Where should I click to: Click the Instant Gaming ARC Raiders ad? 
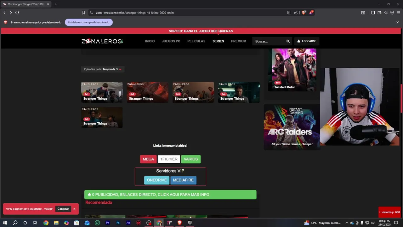click(292, 127)
